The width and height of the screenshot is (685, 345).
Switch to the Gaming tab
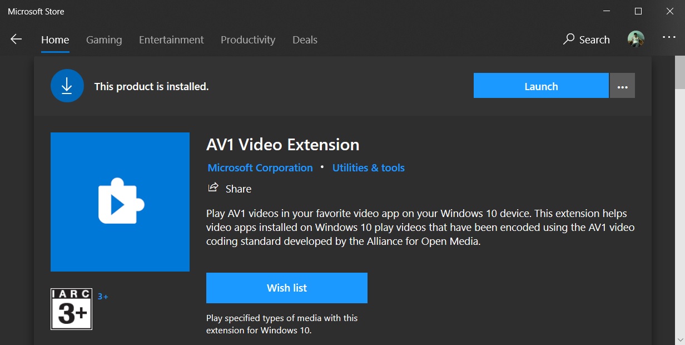104,40
